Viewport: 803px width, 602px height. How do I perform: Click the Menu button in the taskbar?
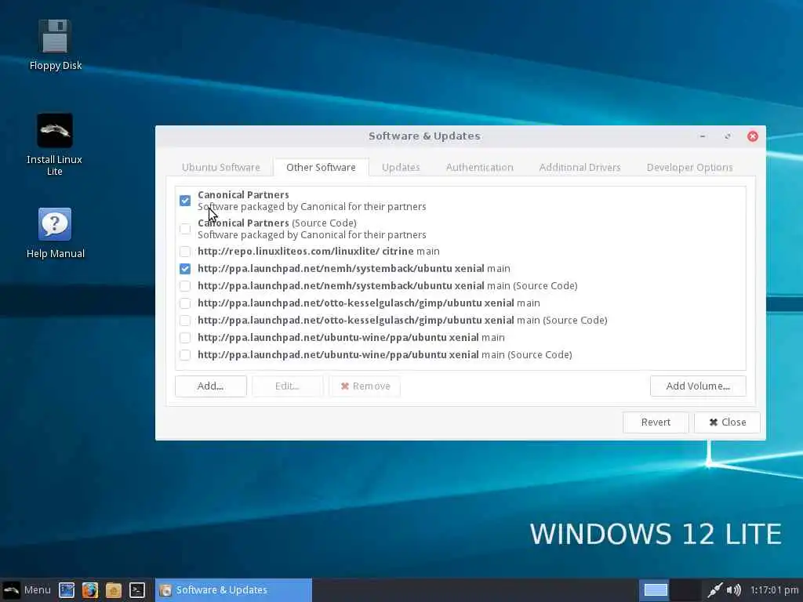(26, 589)
